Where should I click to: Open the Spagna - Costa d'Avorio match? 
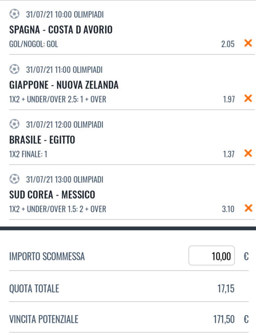point(61,30)
